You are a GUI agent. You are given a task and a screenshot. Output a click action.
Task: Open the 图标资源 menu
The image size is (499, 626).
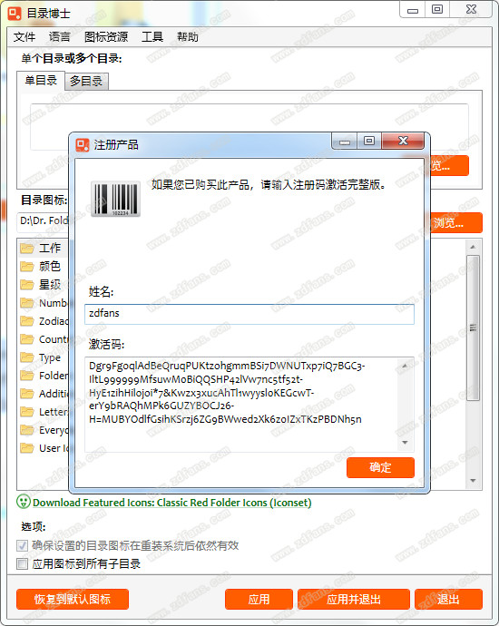[106, 37]
